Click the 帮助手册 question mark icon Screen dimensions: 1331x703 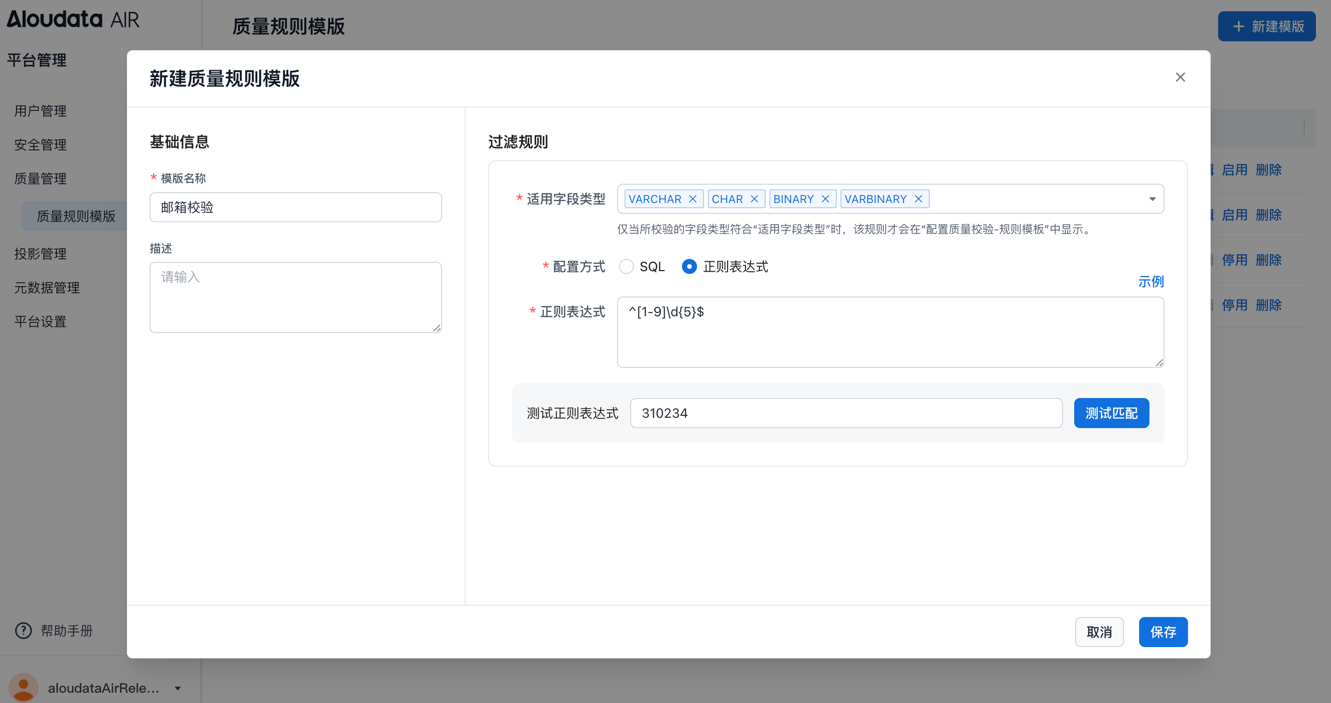click(x=23, y=630)
